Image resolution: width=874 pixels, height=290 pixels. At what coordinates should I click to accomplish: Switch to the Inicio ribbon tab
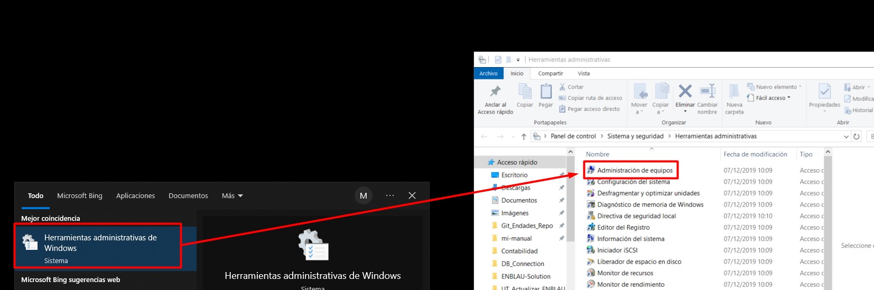517,73
